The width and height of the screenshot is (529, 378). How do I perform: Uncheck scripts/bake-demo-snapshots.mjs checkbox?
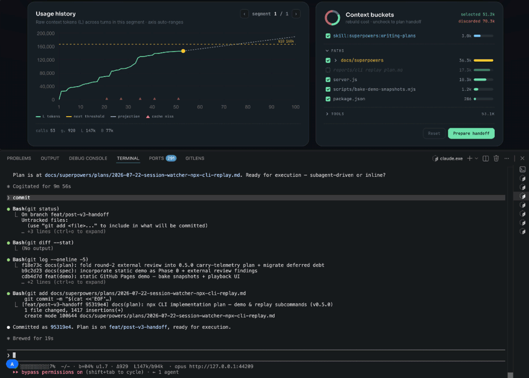328,89
